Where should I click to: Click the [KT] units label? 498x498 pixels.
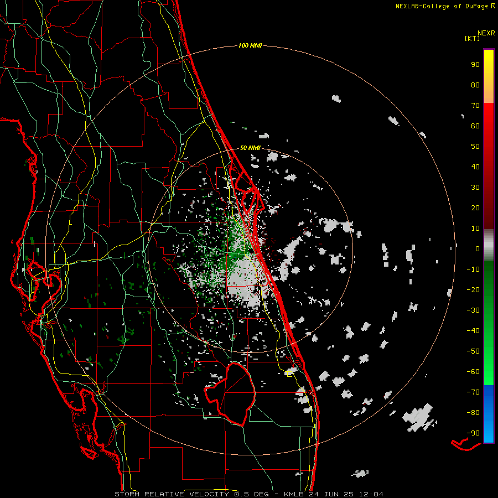[x=472, y=38]
